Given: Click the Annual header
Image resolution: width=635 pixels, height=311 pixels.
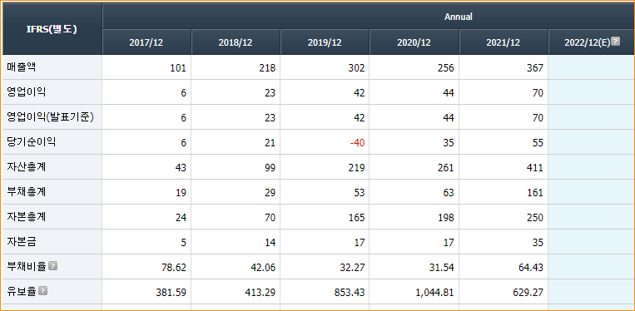Looking at the screenshot, I should click(458, 17).
